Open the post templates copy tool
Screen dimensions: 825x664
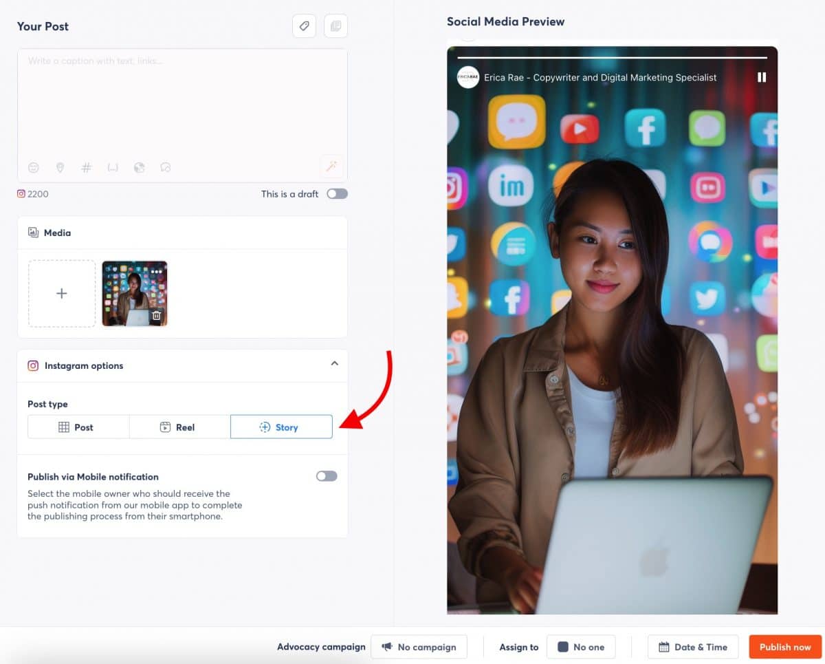[x=335, y=25]
